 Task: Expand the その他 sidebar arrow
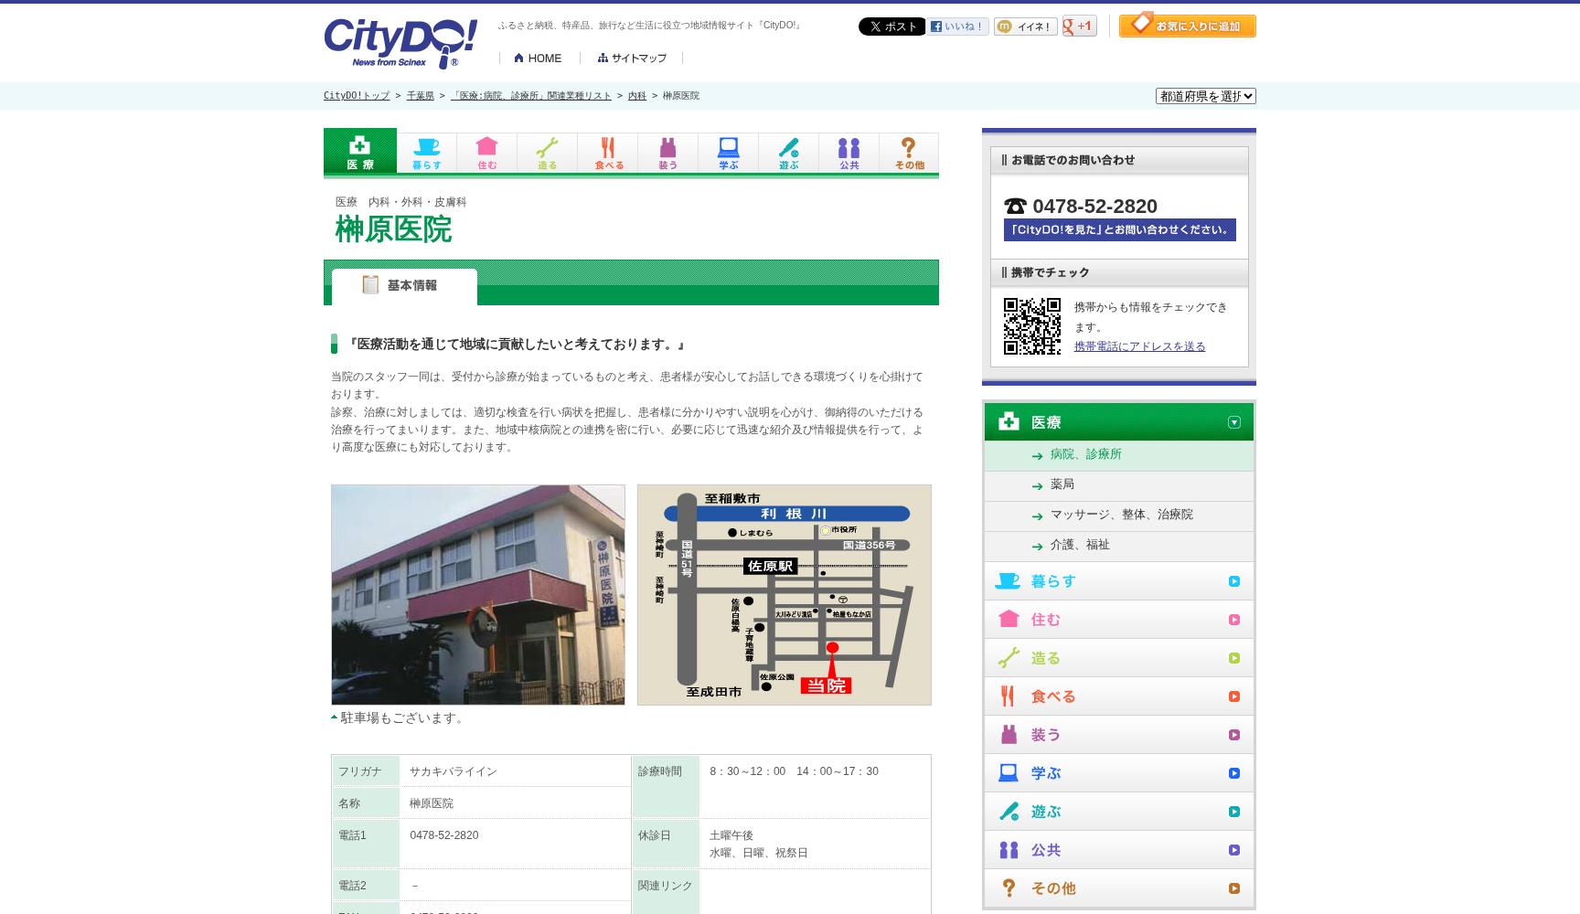(1234, 888)
